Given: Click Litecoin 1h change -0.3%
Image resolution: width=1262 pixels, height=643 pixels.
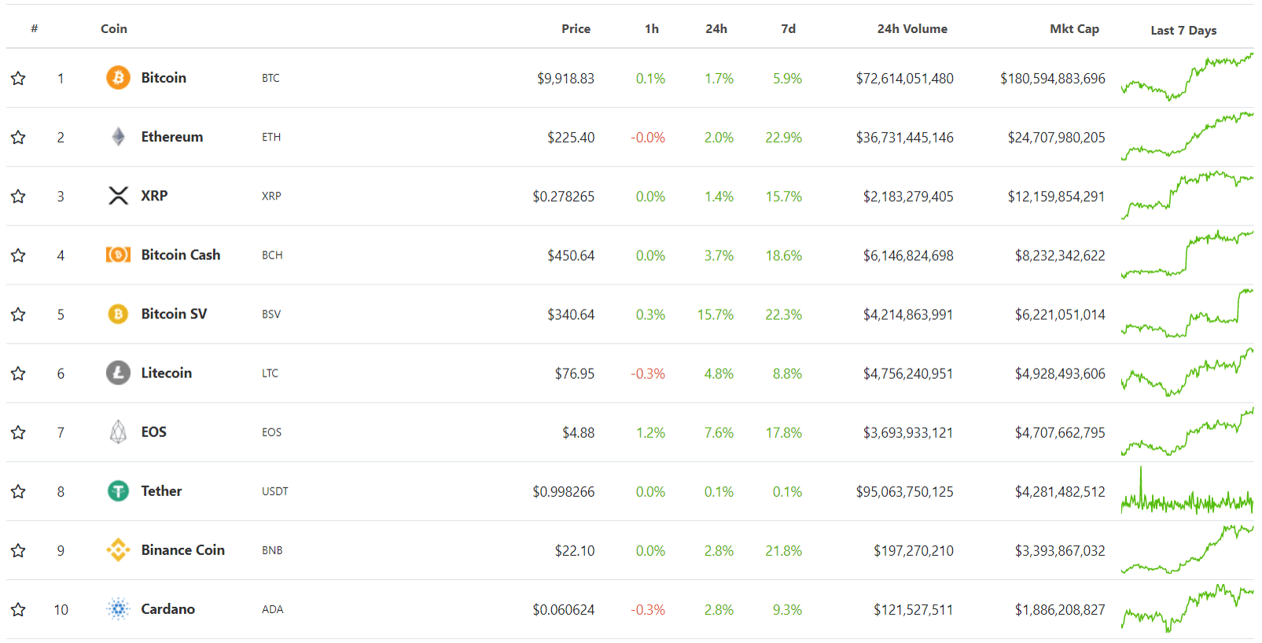Looking at the screenshot, I should pyautogui.click(x=648, y=373).
